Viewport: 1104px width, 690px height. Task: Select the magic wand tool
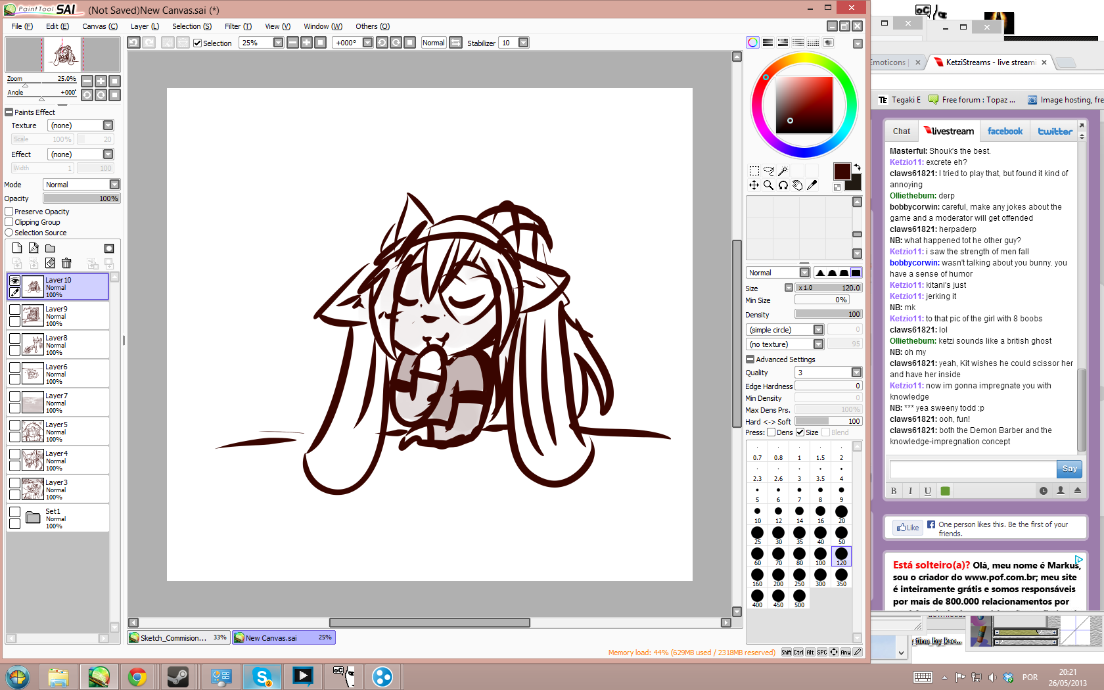783,171
